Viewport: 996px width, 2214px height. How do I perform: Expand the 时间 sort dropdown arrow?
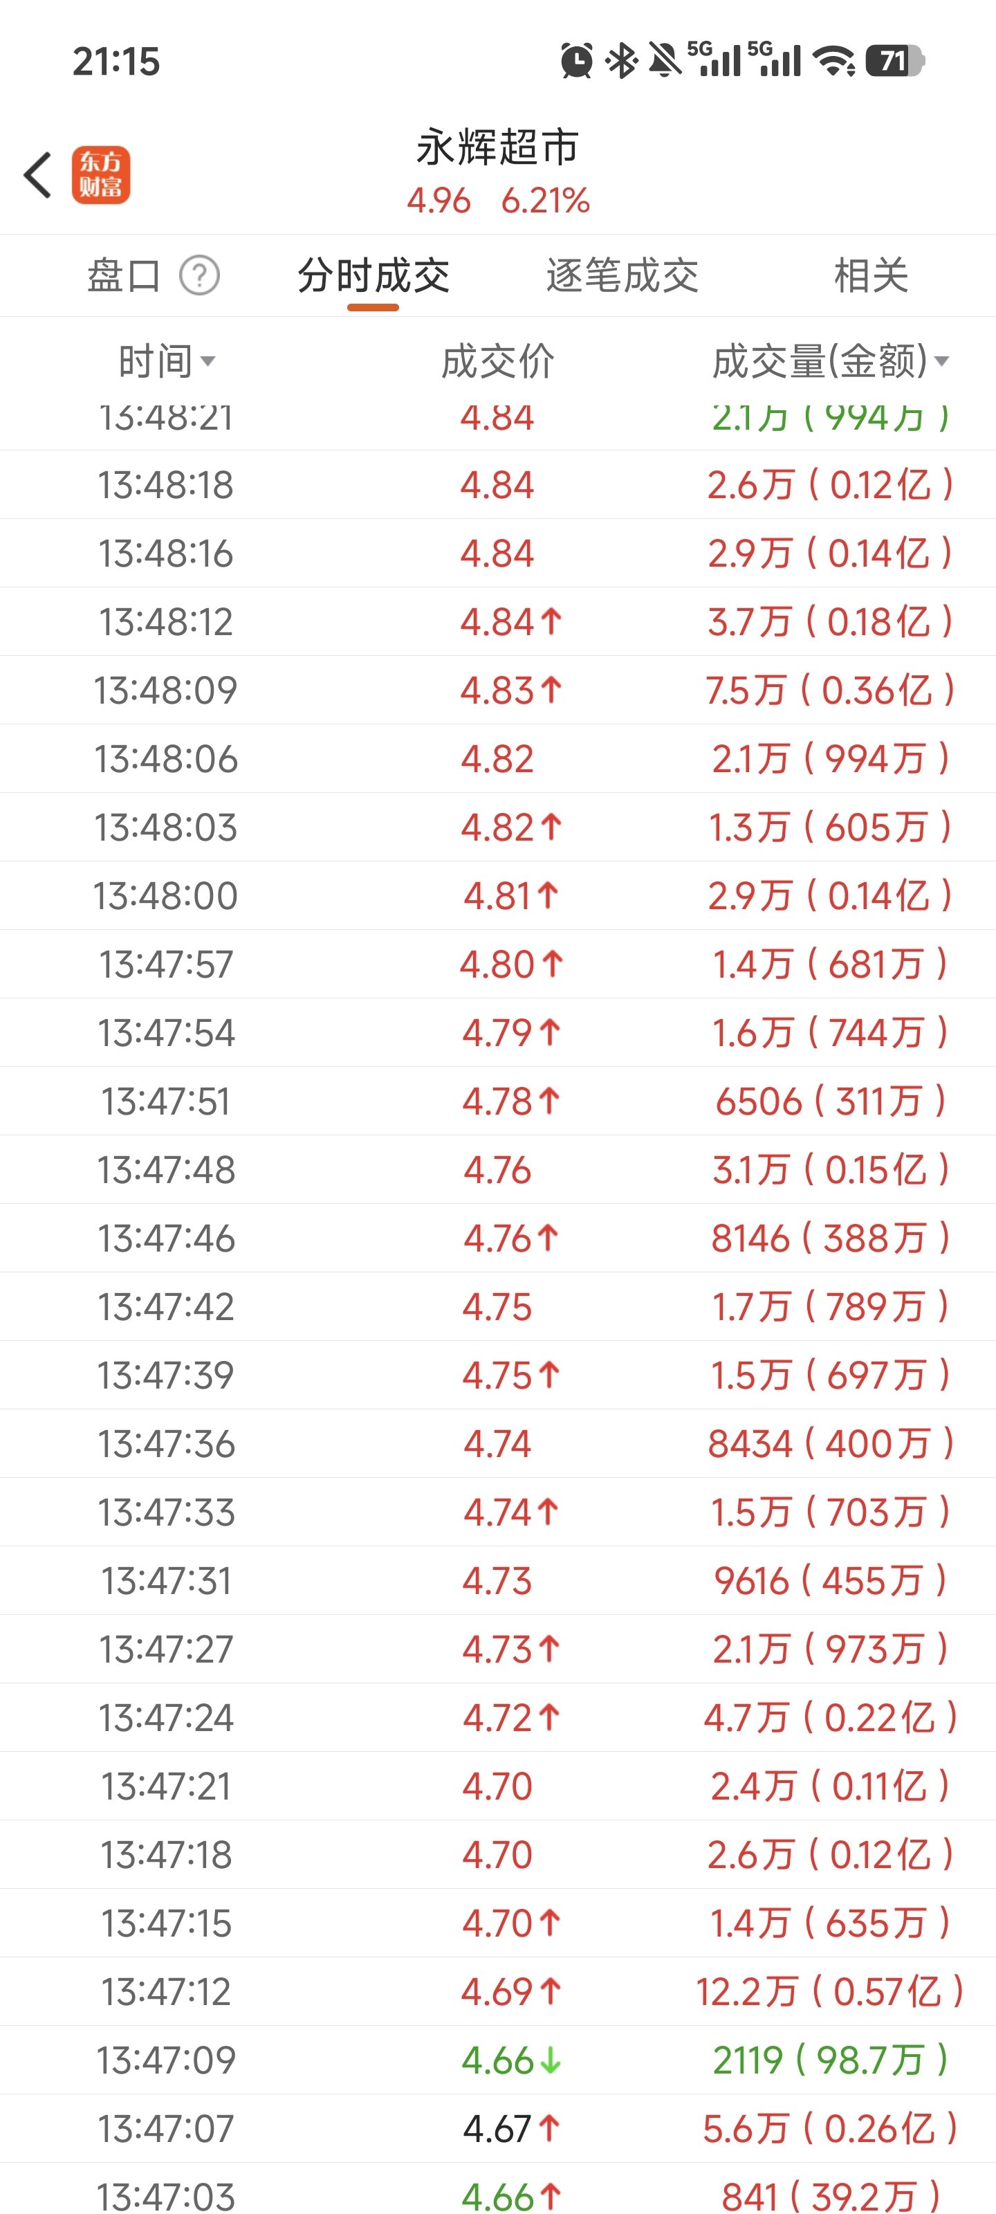(207, 362)
